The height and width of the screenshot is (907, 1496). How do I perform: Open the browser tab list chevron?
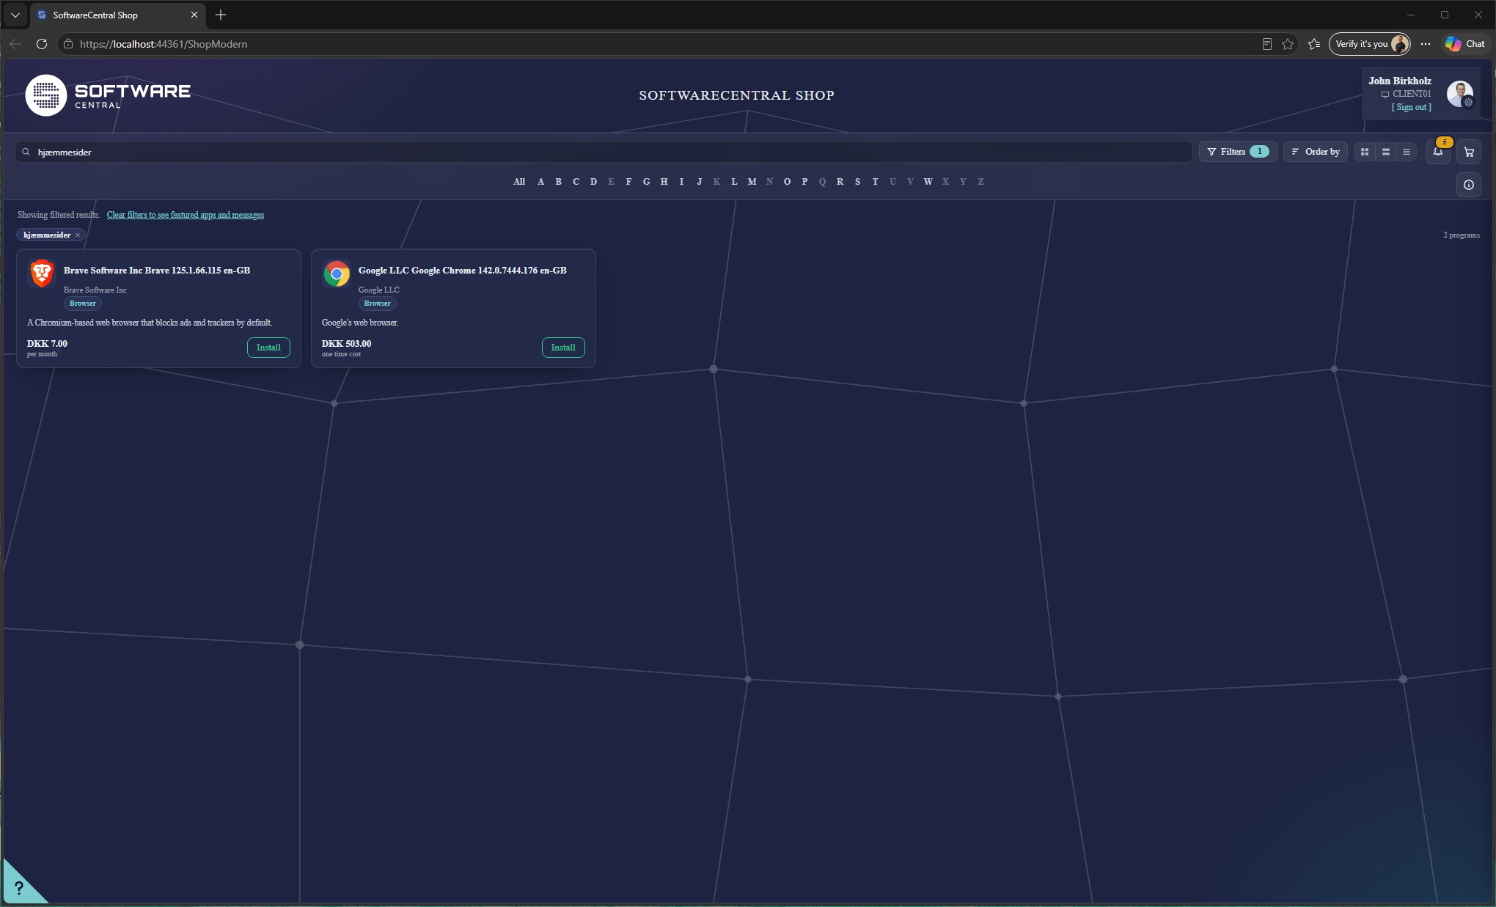click(x=15, y=15)
